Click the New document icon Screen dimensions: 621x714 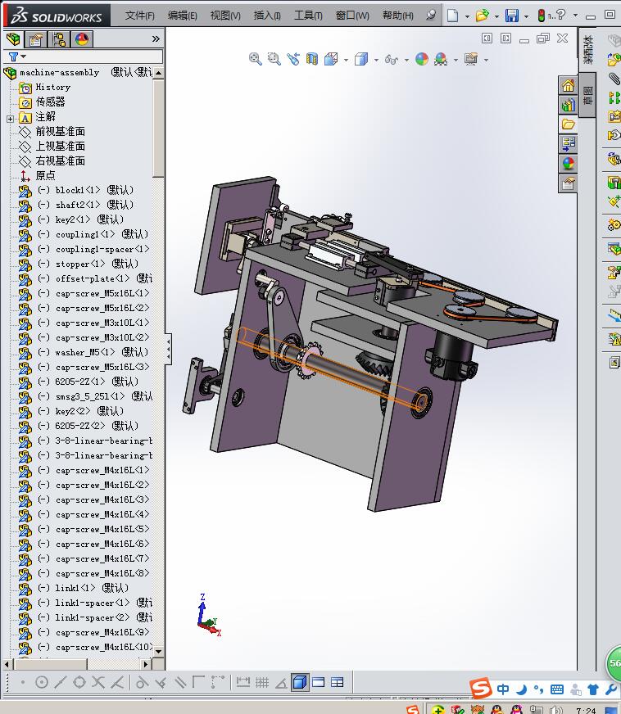click(452, 16)
